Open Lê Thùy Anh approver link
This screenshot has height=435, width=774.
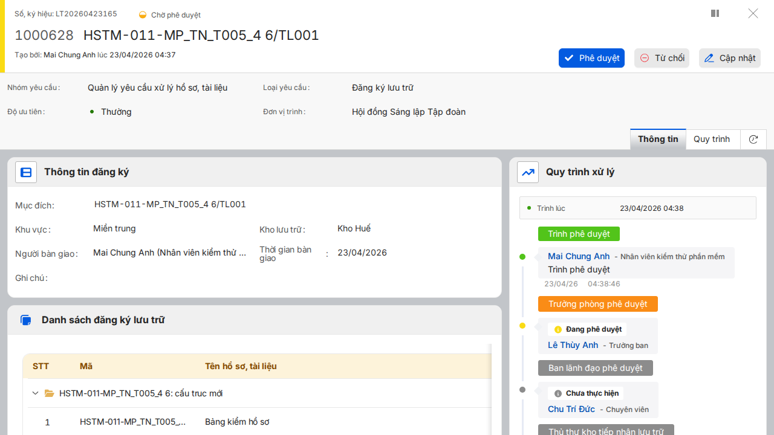573,345
